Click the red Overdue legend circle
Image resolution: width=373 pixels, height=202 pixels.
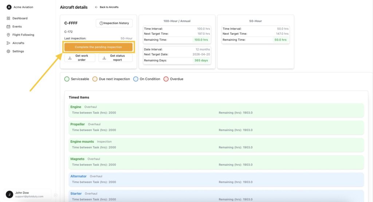click(x=166, y=79)
